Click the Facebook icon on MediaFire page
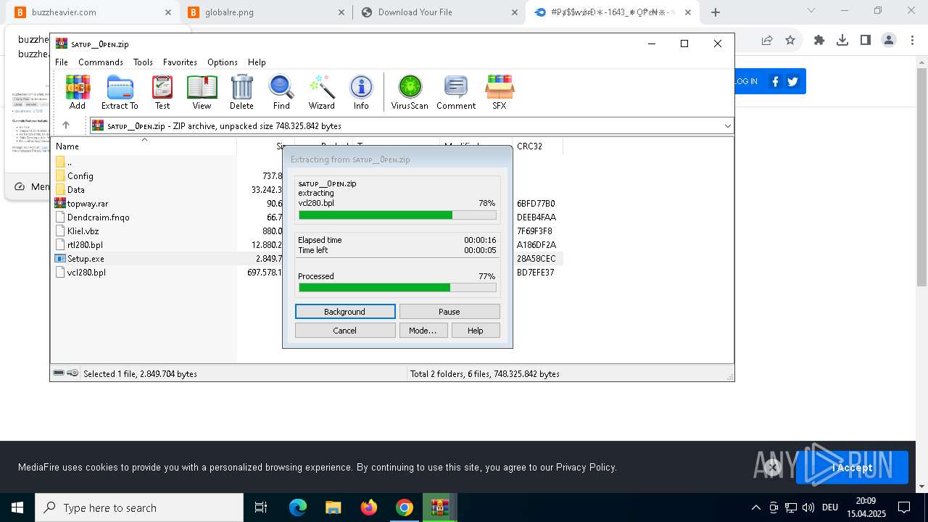928x522 pixels. pos(775,81)
